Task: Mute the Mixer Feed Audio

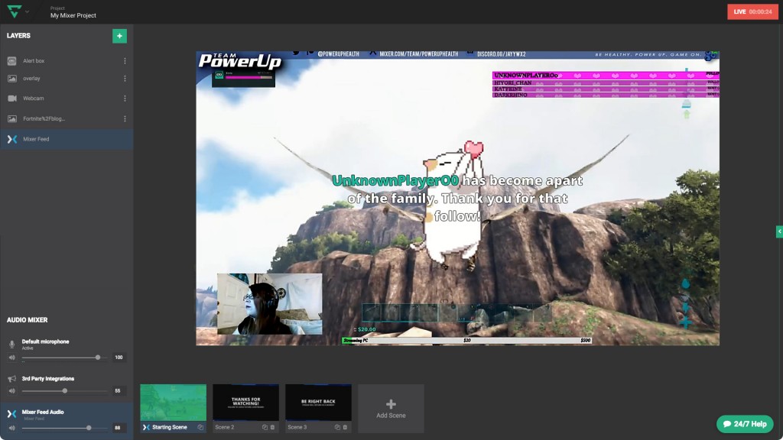Action: tap(11, 428)
